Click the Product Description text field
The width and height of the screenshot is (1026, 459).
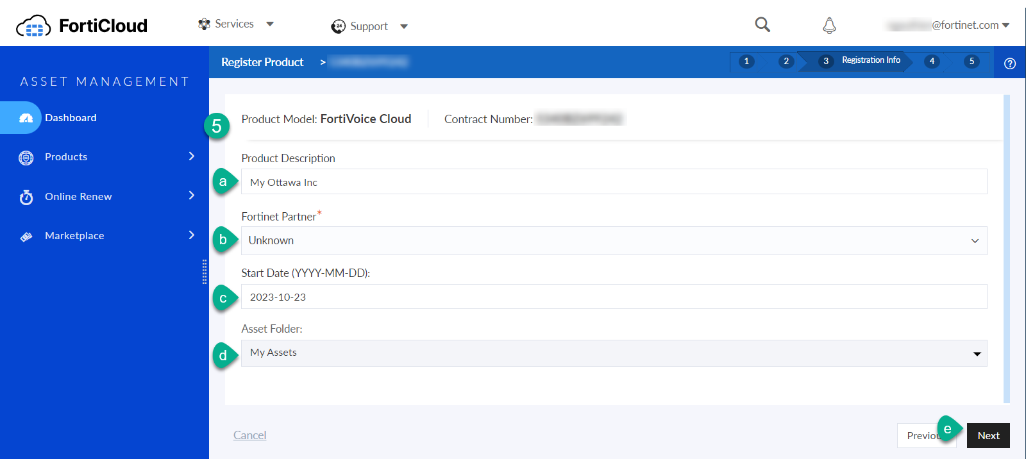point(614,182)
